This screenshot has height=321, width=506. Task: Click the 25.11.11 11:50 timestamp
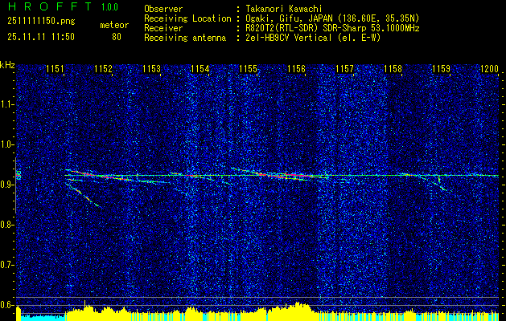click(x=40, y=37)
